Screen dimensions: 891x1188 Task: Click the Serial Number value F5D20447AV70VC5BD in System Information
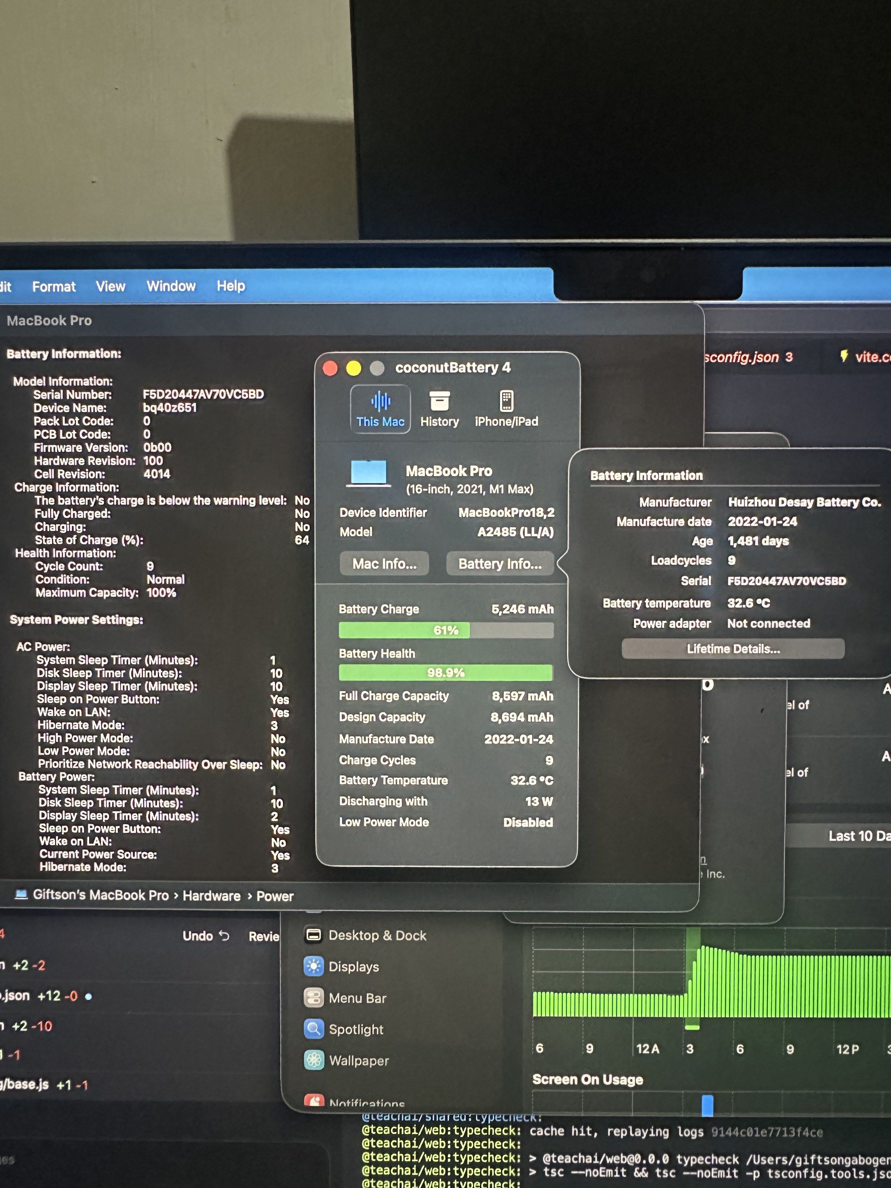[203, 394]
